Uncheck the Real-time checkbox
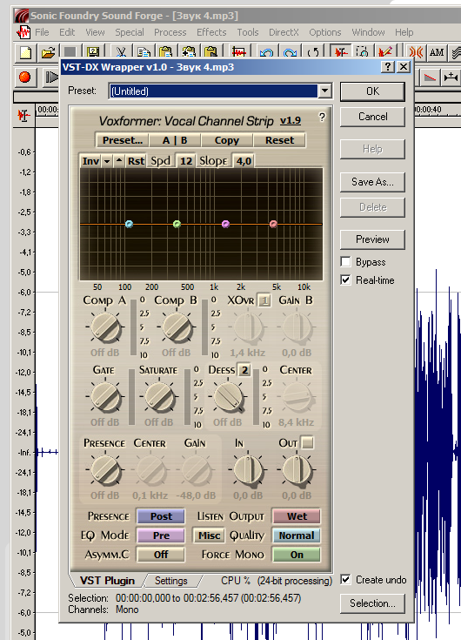 pos(345,280)
